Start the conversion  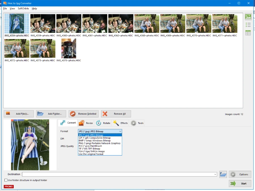(x=240, y=184)
